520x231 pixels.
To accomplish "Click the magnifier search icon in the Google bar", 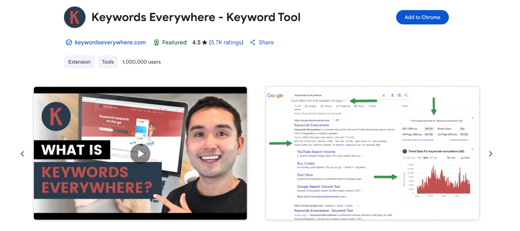I will tap(406, 95).
